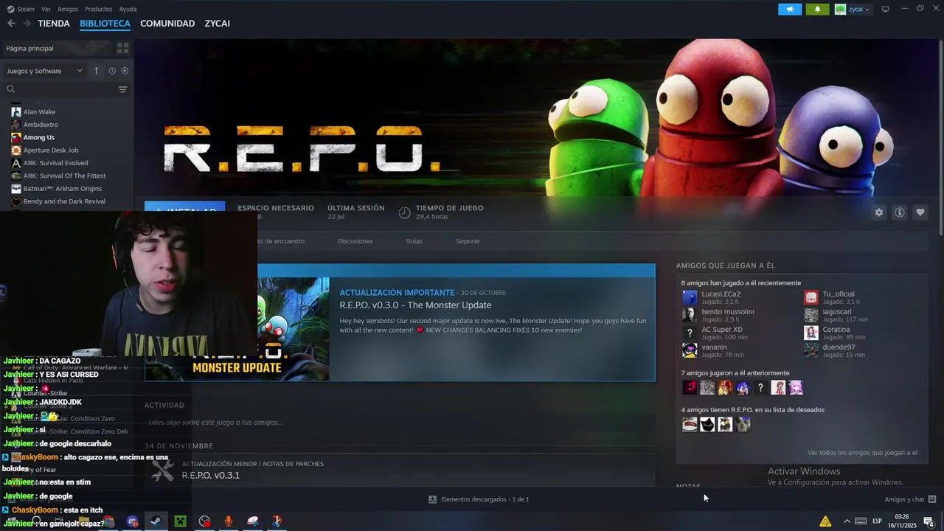The width and height of the screenshot is (944, 531).
Task: Open the Ayuda menu
Action: pos(128,10)
